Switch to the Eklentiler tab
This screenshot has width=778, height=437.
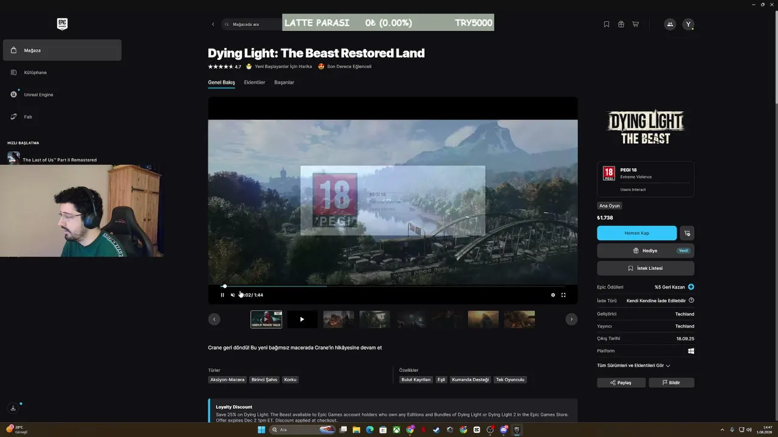(255, 83)
